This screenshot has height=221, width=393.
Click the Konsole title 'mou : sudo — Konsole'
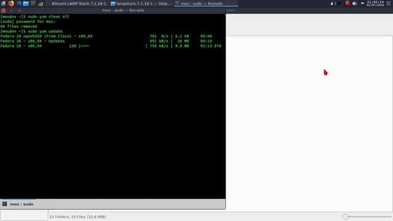[x=123, y=10]
